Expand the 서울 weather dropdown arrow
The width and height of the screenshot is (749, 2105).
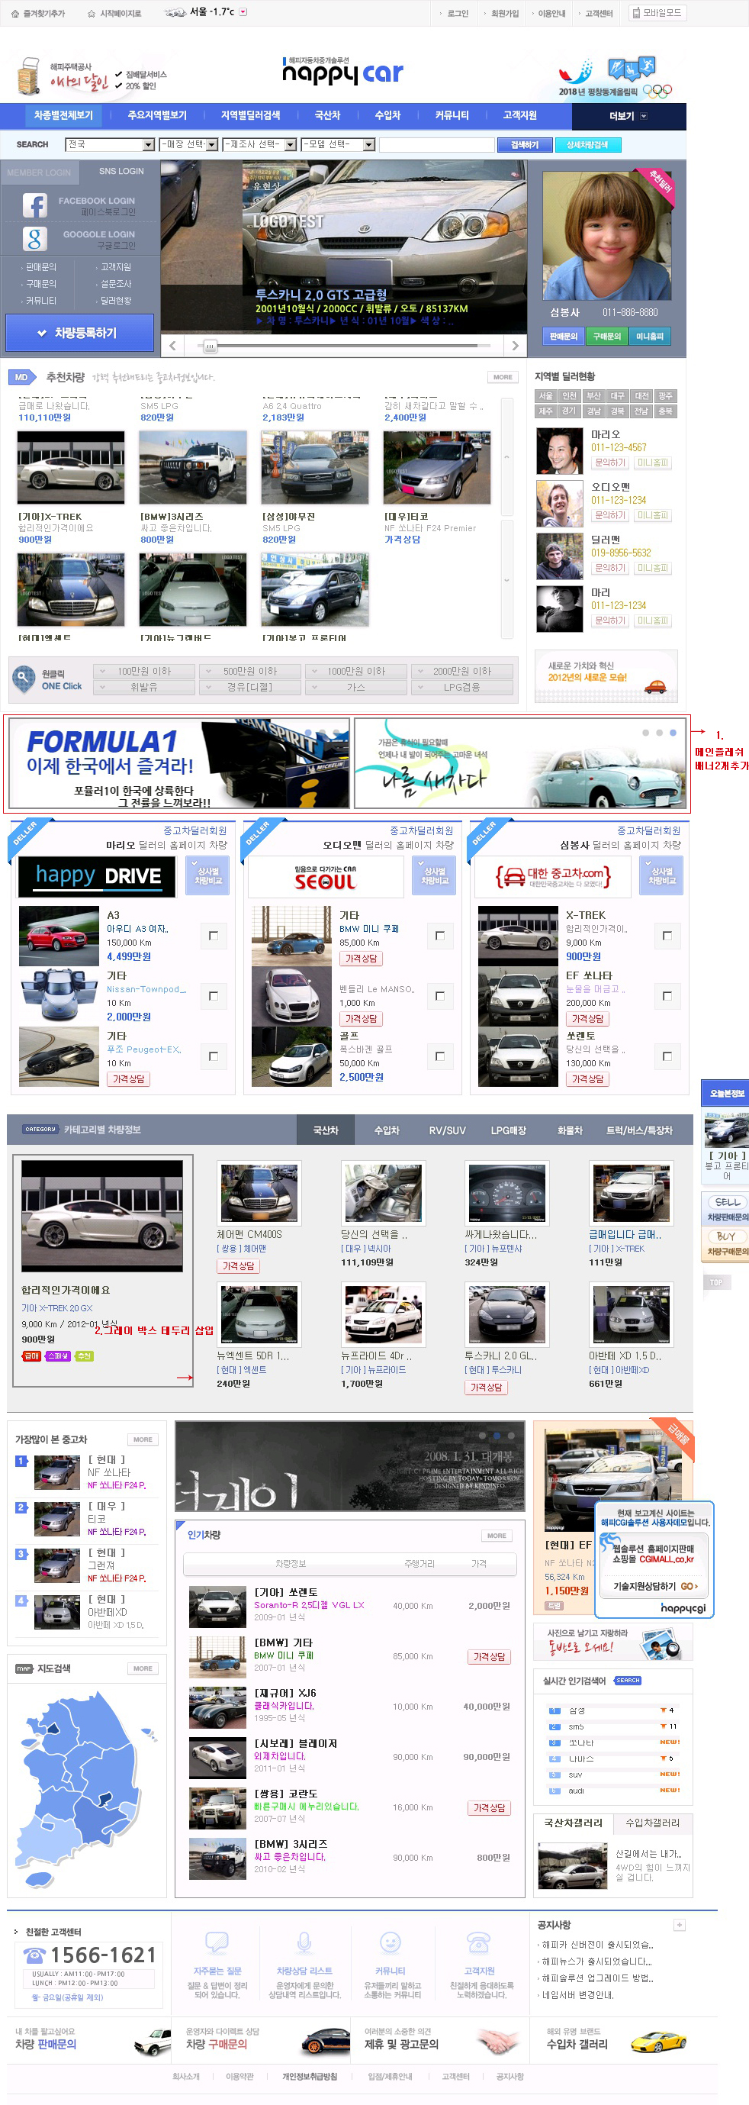pyautogui.click(x=243, y=12)
